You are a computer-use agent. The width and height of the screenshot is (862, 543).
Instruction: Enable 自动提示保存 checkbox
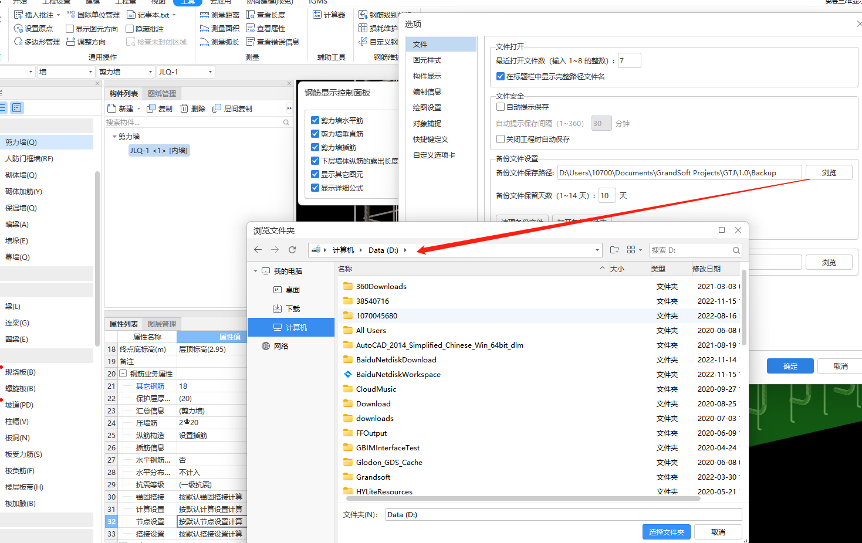click(x=501, y=107)
